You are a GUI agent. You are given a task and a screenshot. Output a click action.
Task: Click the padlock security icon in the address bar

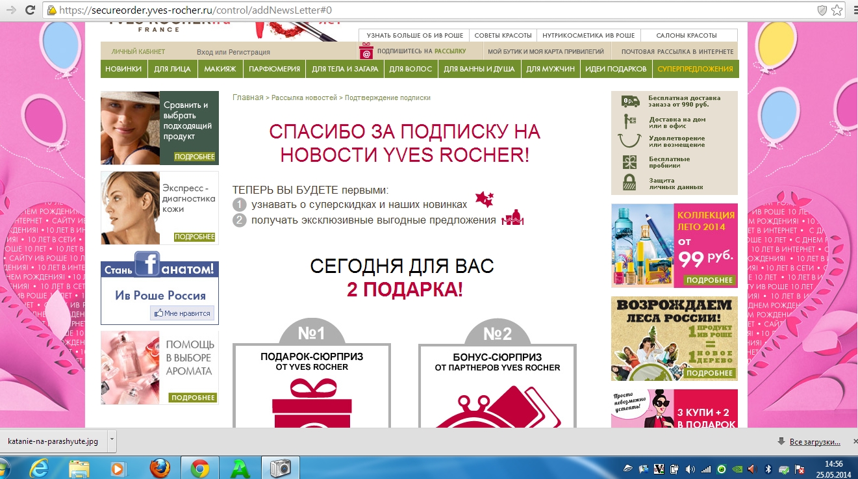(x=52, y=10)
